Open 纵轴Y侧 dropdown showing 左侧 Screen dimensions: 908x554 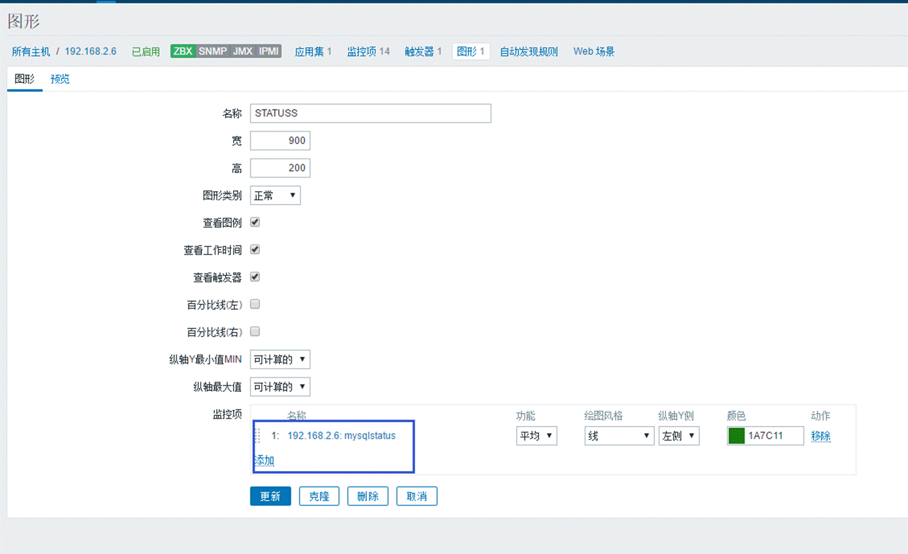point(678,436)
